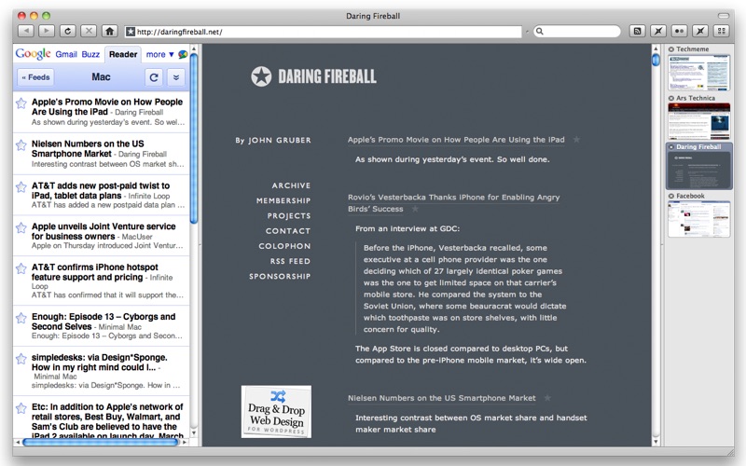
Task: Open Nielsen Numbers on the US Smartphone Market article
Action: (441, 398)
